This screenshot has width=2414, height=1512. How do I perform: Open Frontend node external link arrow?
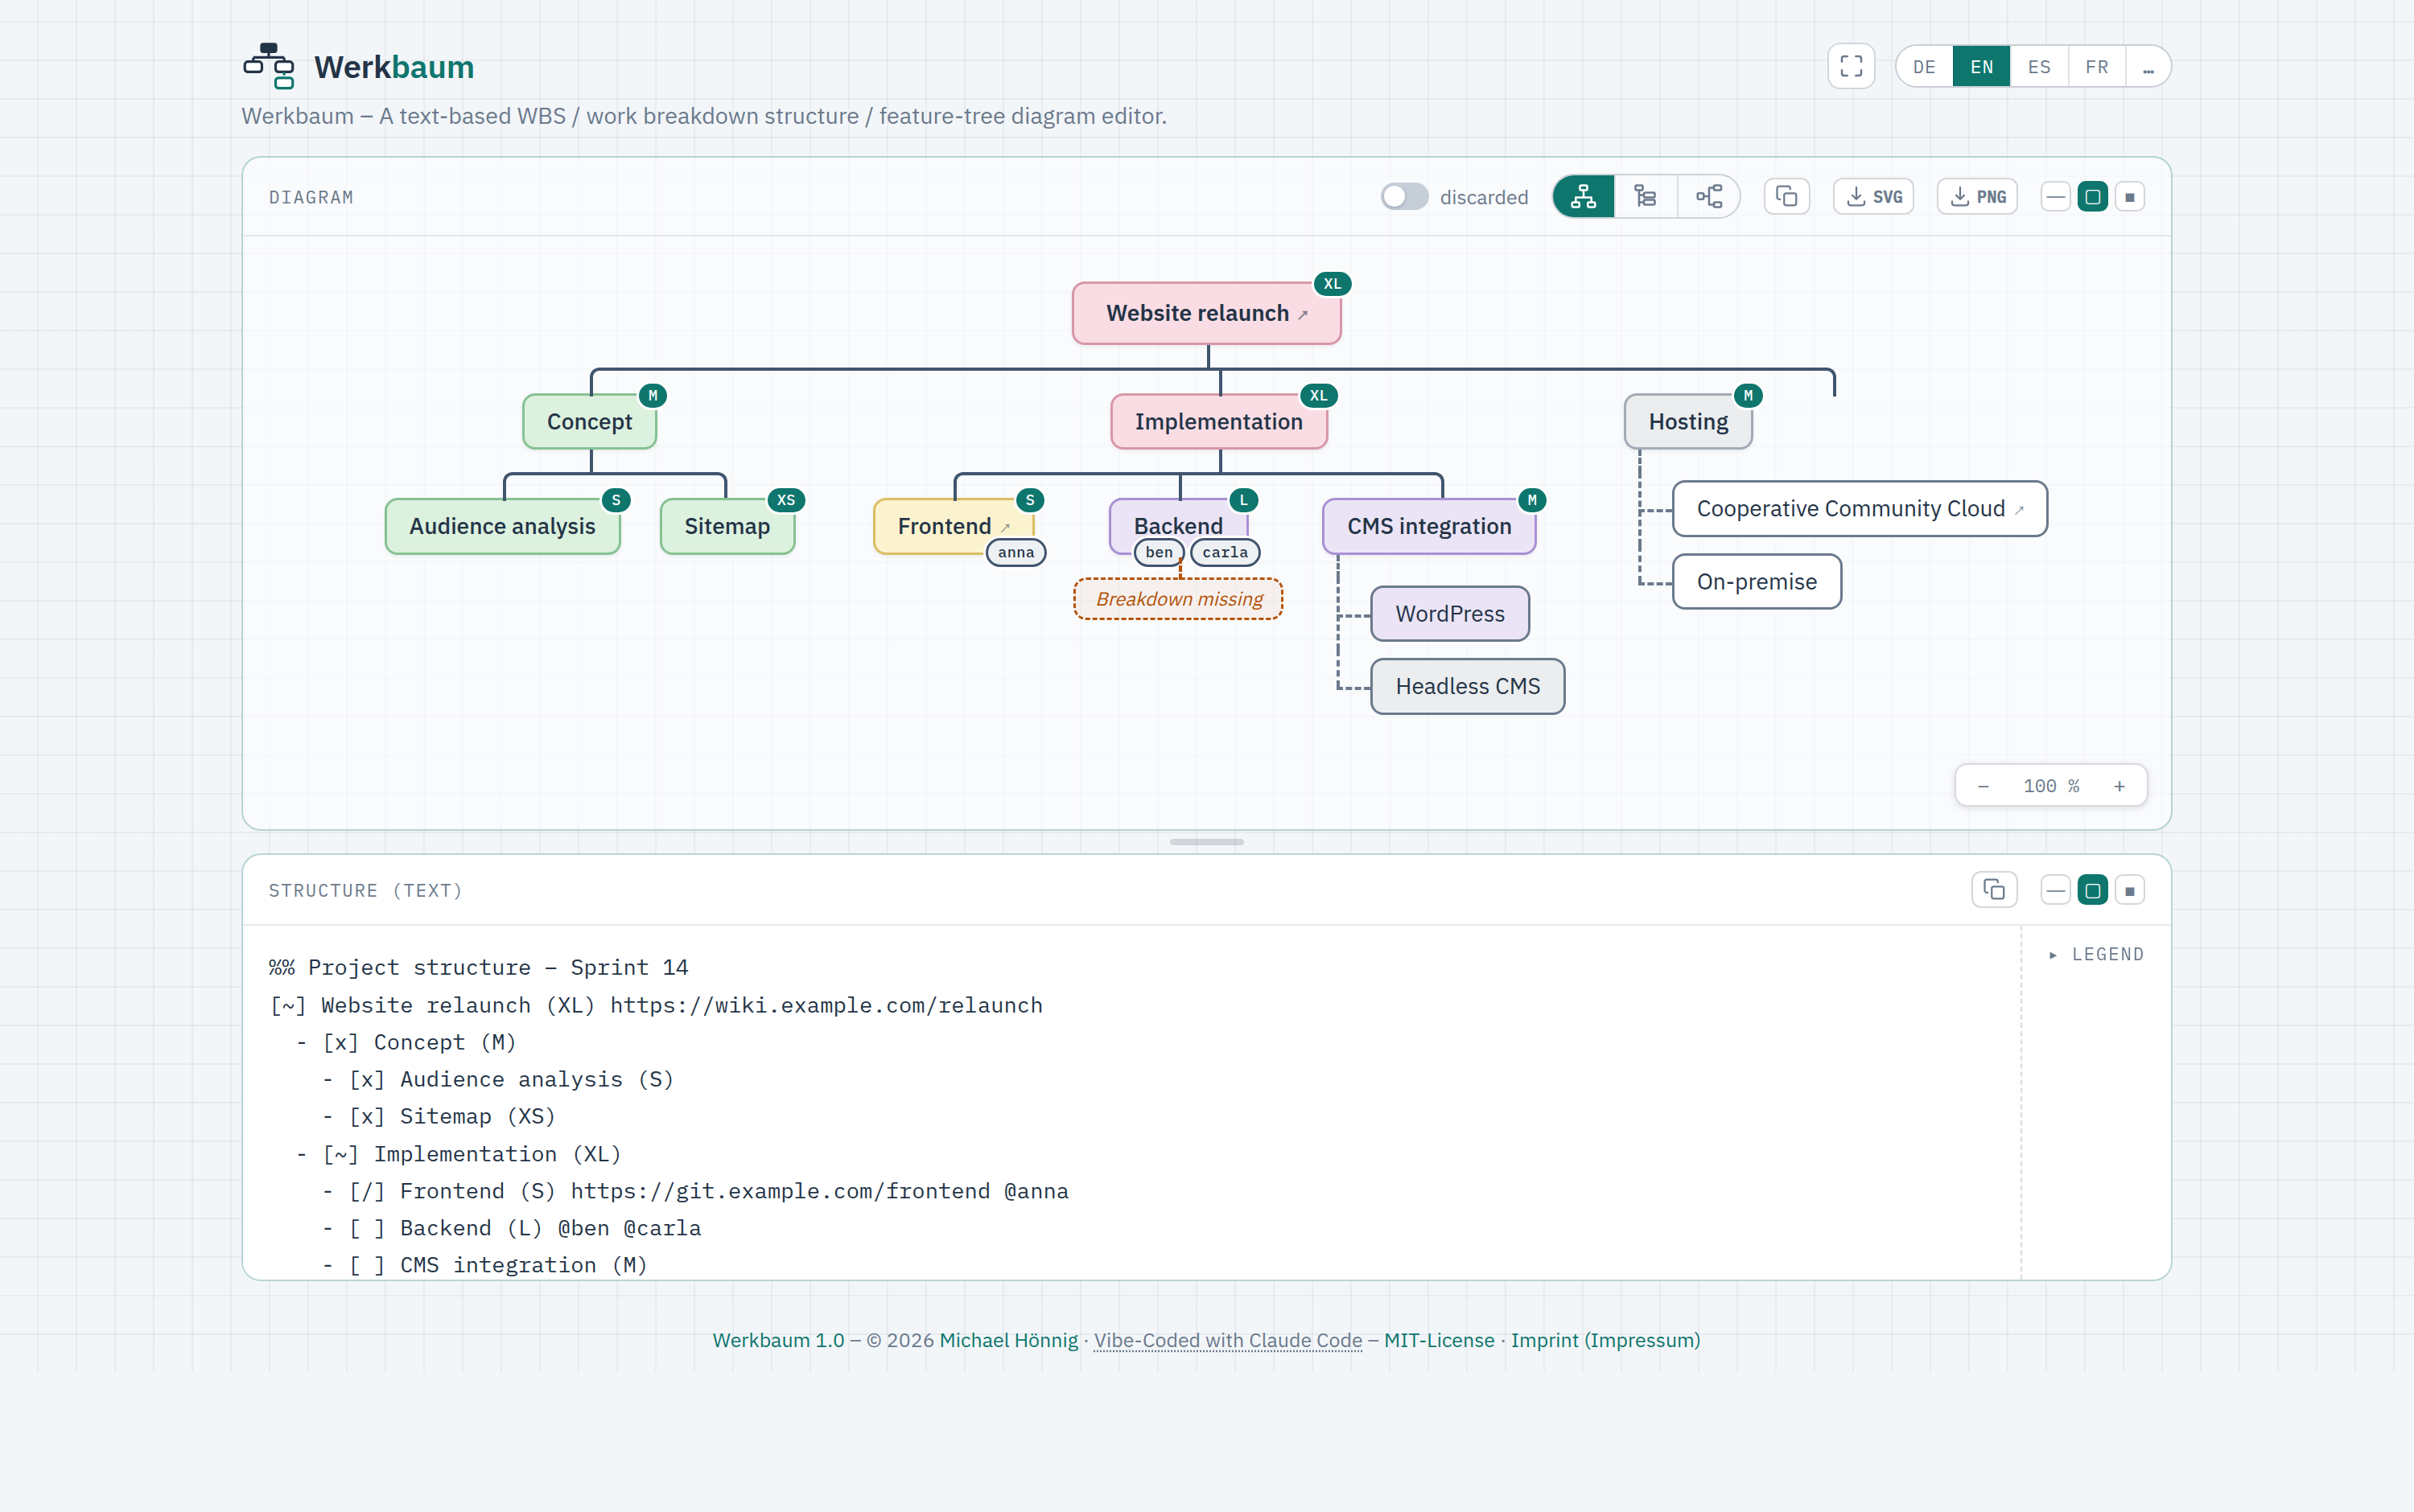[1005, 528]
